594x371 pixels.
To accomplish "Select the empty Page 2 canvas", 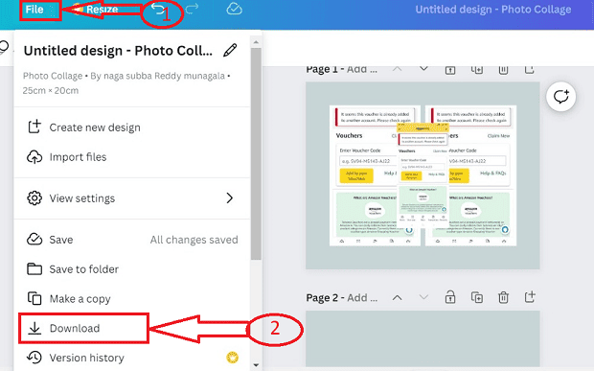I will (x=423, y=338).
